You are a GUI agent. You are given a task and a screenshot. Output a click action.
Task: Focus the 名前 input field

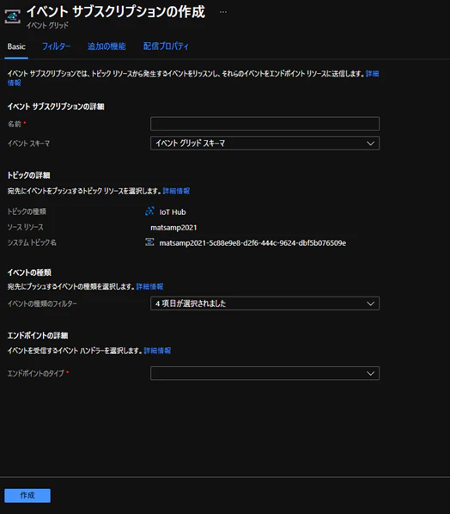(x=265, y=124)
